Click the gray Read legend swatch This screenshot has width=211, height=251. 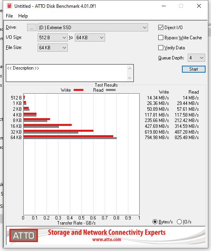(x=111, y=90)
